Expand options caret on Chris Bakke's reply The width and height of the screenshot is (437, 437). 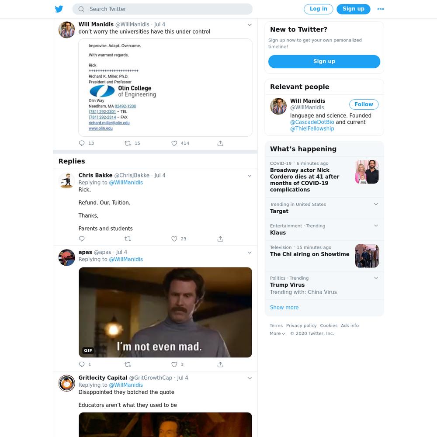250,176
